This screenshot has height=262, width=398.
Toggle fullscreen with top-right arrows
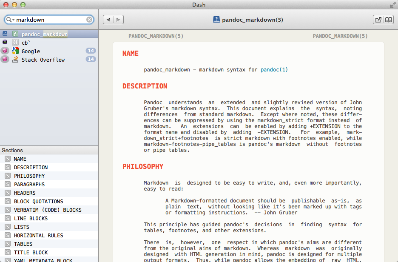[393, 5]
